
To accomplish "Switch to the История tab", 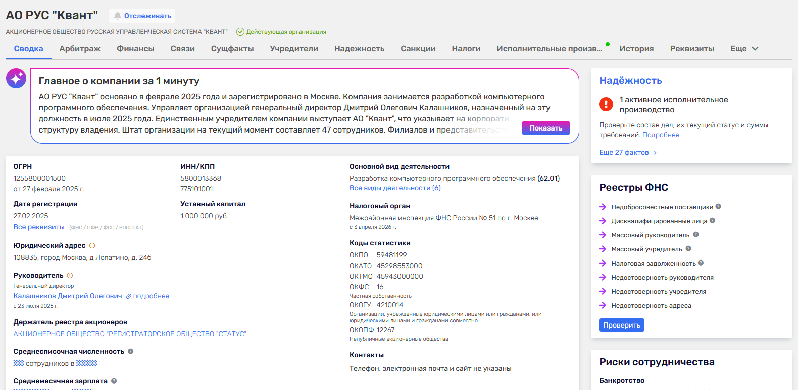I will [x=636, y=49].
